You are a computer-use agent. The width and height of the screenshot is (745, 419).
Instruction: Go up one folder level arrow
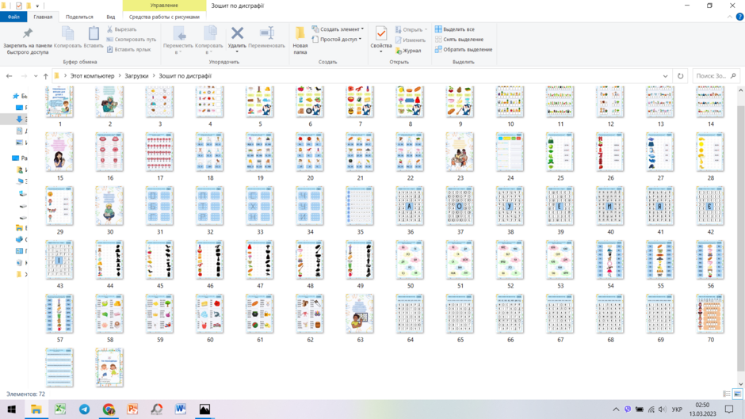[x=46, y=76]
